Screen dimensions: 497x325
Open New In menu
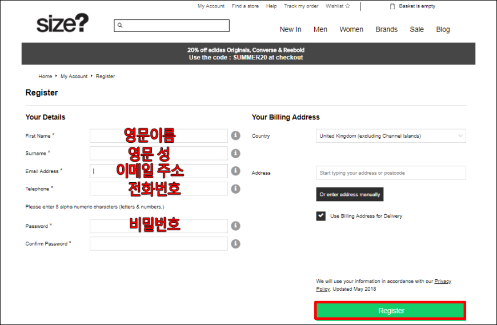(x=290, y=30)
